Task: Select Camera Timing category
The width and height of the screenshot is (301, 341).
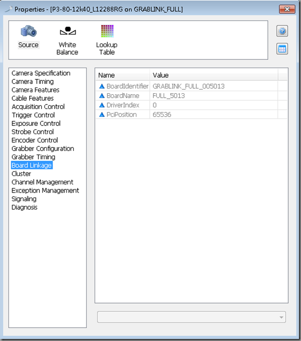Action: 33,81
